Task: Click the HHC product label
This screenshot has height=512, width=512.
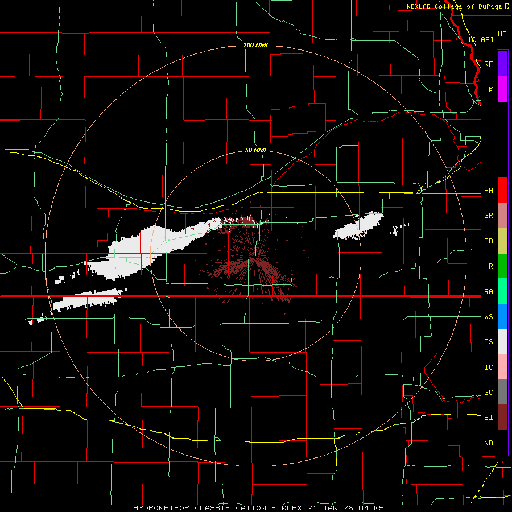Action: pos(499,34)
